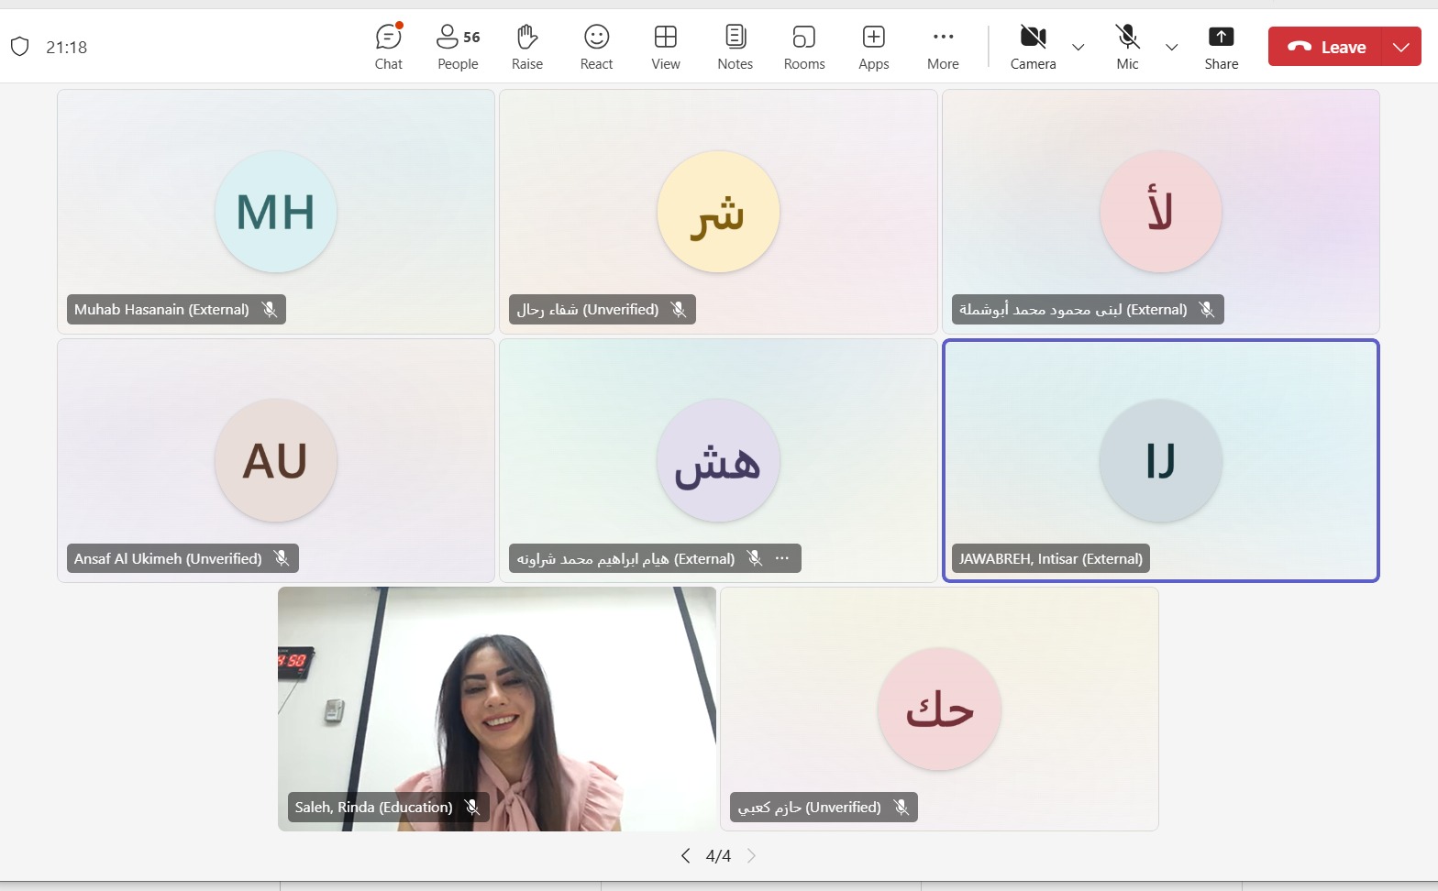This screenshot has width=1438, height=891.
Task: Expand Camera options dropdown arrow
Action: coord(1078,47)
